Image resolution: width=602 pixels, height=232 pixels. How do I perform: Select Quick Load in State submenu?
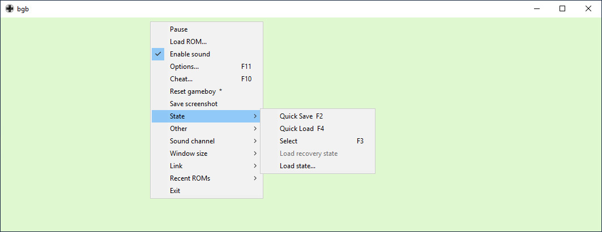pyautogui.click(x=318, y=129)
